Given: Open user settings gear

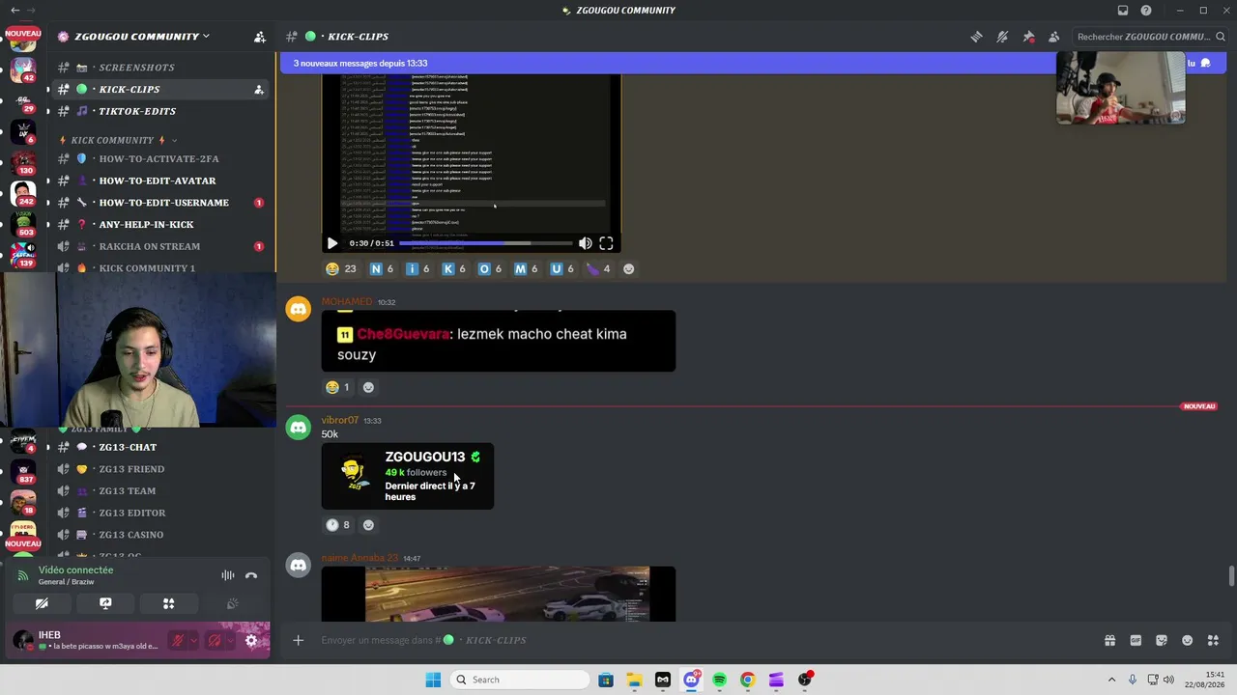Looking at the screenshot, I should [251, 640].
